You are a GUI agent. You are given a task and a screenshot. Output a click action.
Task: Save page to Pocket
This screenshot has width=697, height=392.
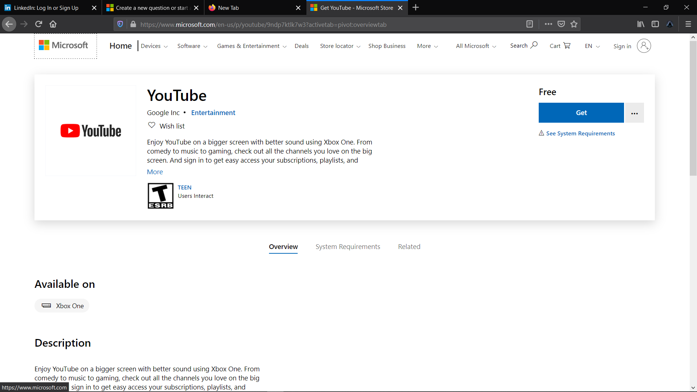(561, 24)
